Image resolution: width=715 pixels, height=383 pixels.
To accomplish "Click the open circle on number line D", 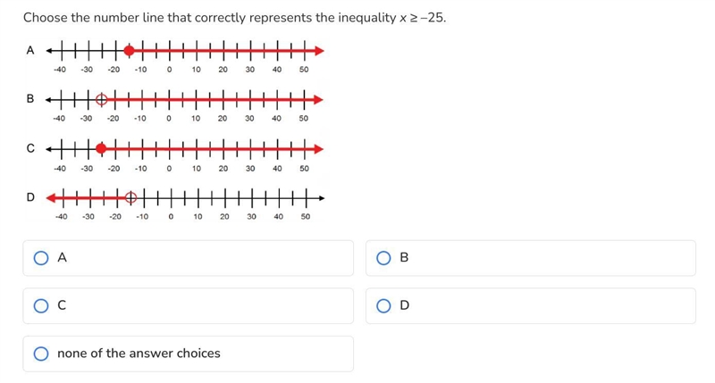I will click(130, 197).
